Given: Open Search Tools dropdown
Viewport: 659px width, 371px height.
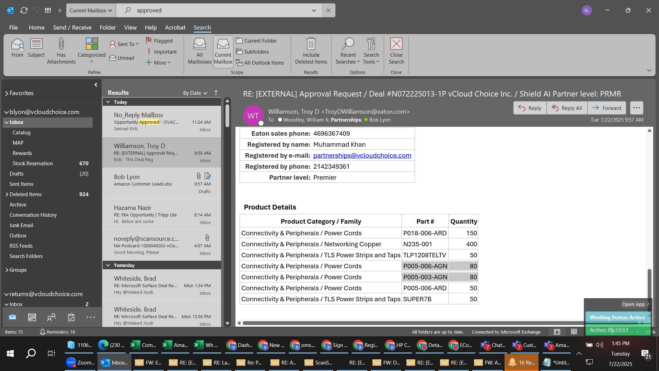Looking at the screenshot, I should point(371,51).
